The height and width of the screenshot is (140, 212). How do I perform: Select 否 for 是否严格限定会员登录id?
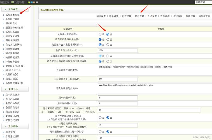pyautogui.click(x=108, y=118)
